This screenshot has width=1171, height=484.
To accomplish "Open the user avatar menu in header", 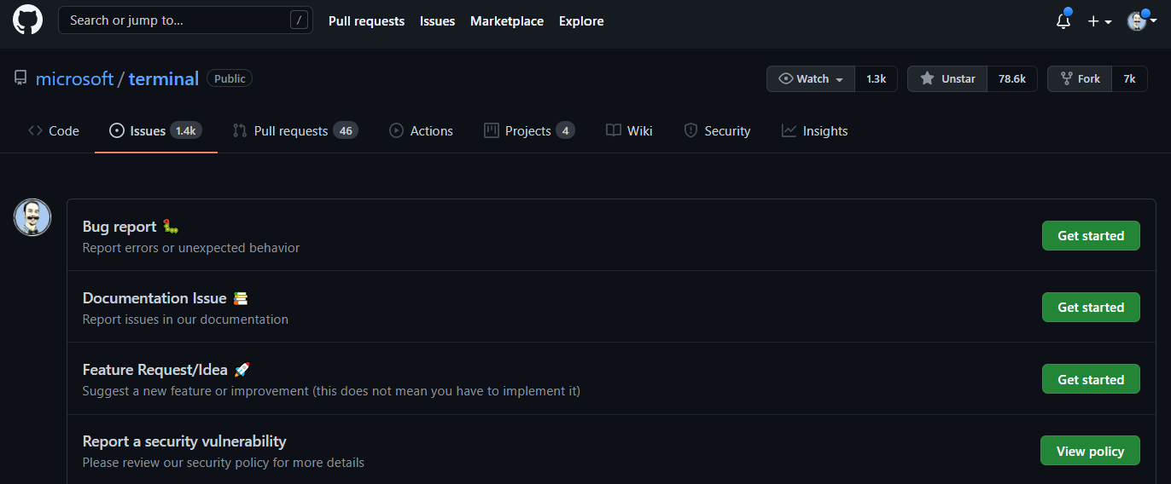I will pyautogui.click(x=1142, y=20).
